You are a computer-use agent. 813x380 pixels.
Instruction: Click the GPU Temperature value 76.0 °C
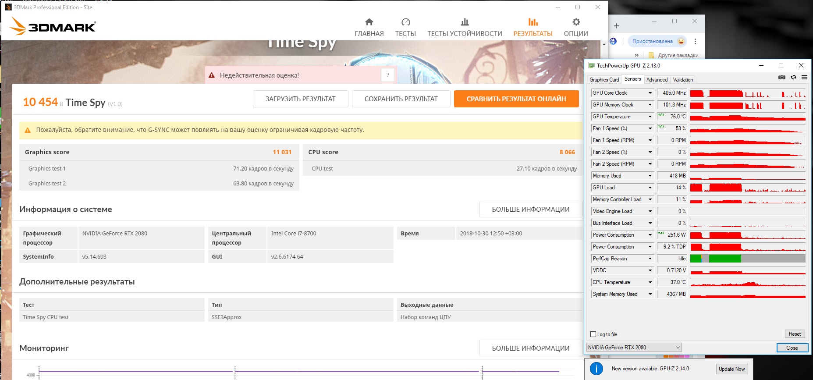tap(672, 117)
